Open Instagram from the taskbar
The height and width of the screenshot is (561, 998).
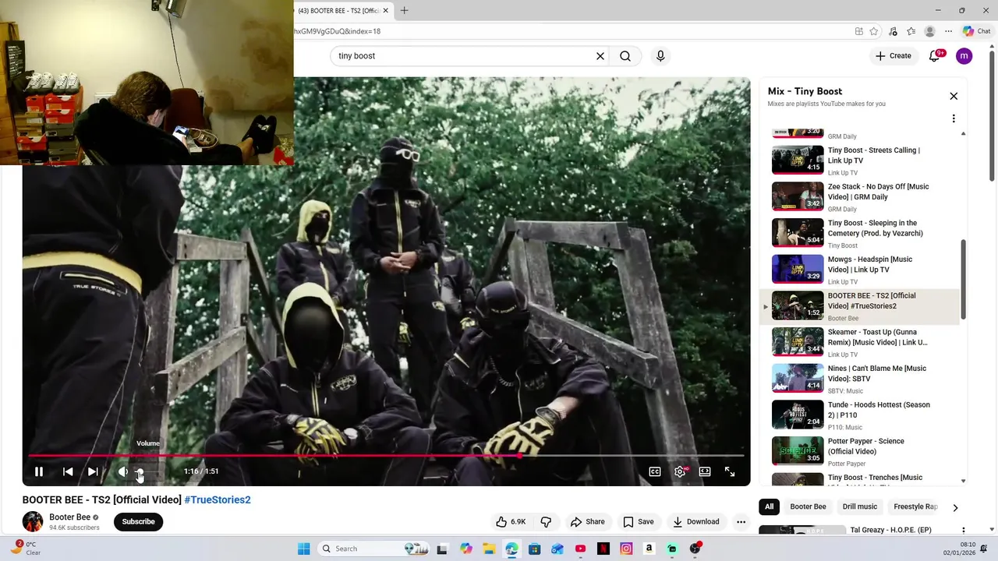click(x=626, y=549)
